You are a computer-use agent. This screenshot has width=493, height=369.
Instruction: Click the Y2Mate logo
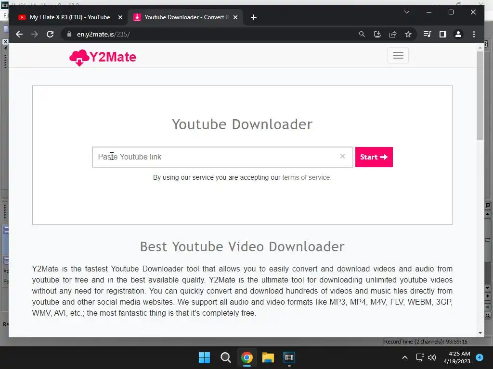pyautogui.click(x=103, y=58)
